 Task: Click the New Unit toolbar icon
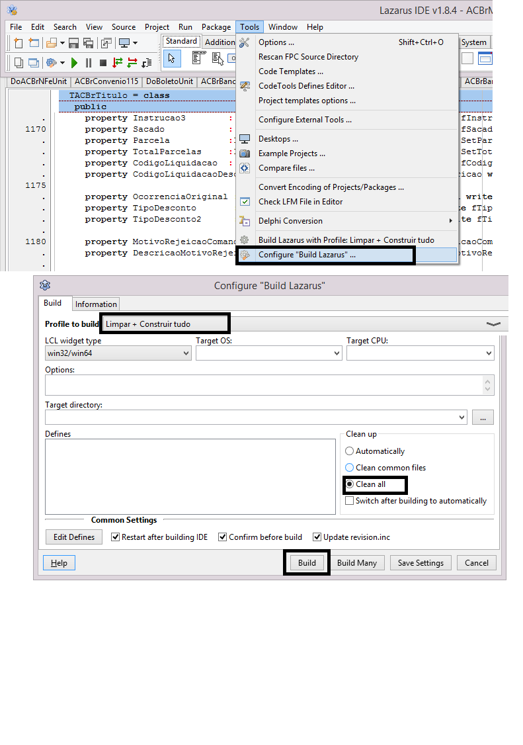pos(18,43)
